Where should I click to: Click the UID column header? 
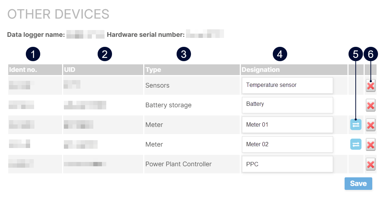coord(70,70)
